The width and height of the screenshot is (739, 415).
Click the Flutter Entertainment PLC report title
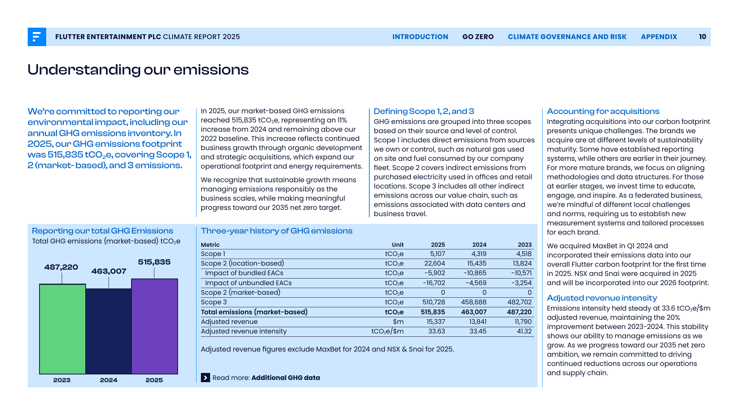[147, 37]
